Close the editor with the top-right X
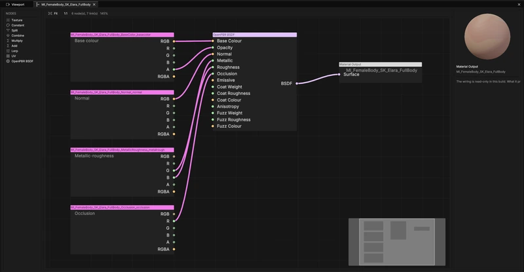This screenshot has height=272, width=524. tap(519, 5)
